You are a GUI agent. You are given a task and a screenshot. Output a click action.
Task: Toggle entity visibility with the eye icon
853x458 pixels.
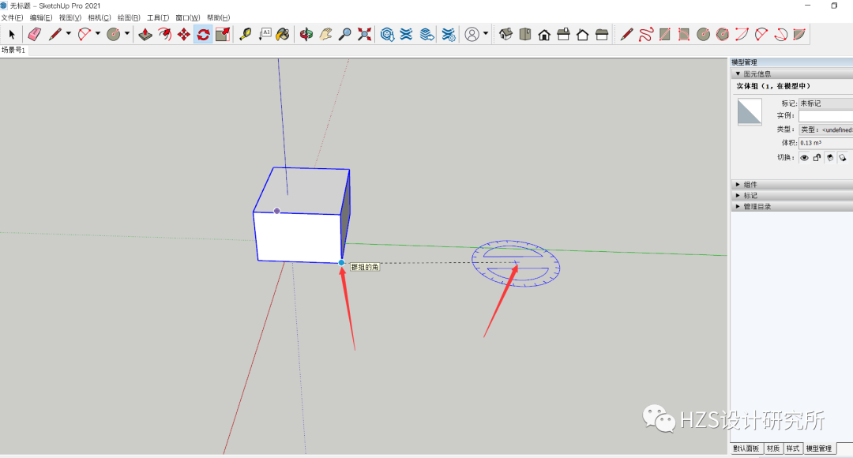click(804, 157)
